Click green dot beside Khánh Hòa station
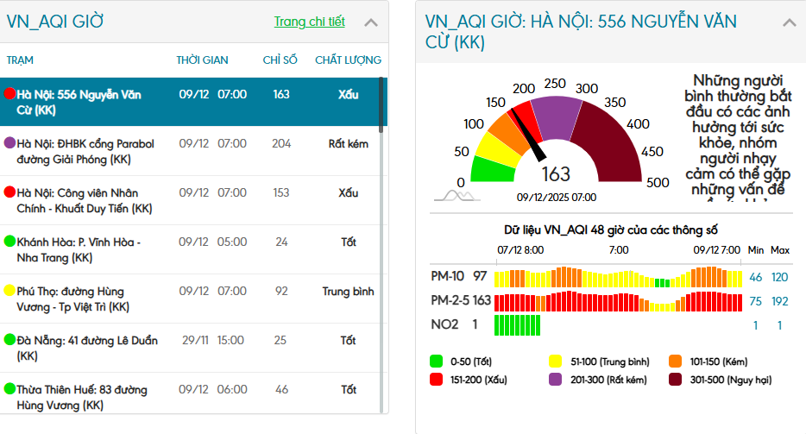Screen dimensions: 806x434 [x=10, y=242]
